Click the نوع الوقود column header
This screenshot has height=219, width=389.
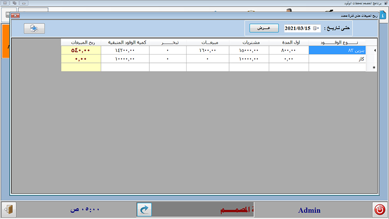337,43
